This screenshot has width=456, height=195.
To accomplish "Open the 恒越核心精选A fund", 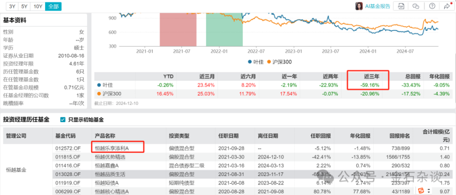I will click(x=112, y=191).
